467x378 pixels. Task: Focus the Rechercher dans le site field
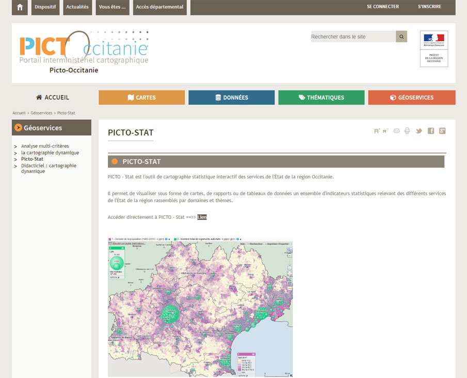[353, 37]
